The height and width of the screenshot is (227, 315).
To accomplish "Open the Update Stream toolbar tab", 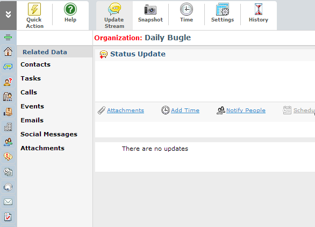I will click(114, 16).
